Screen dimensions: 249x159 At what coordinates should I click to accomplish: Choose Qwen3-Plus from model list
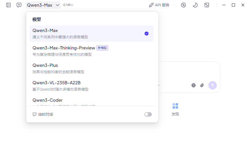[45, 66]
